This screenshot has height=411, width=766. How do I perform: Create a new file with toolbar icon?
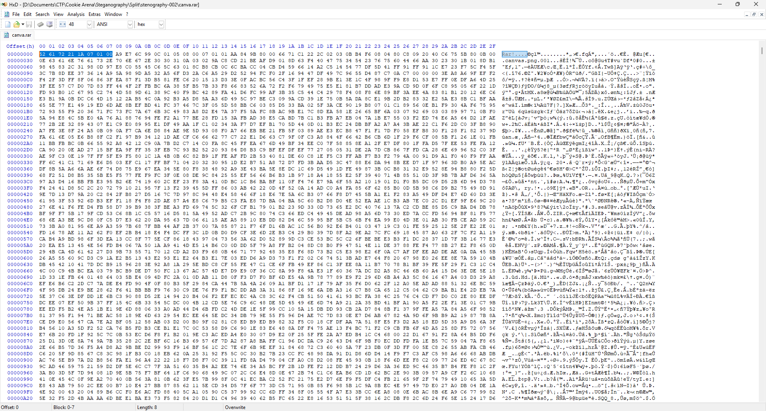[8, 24]
